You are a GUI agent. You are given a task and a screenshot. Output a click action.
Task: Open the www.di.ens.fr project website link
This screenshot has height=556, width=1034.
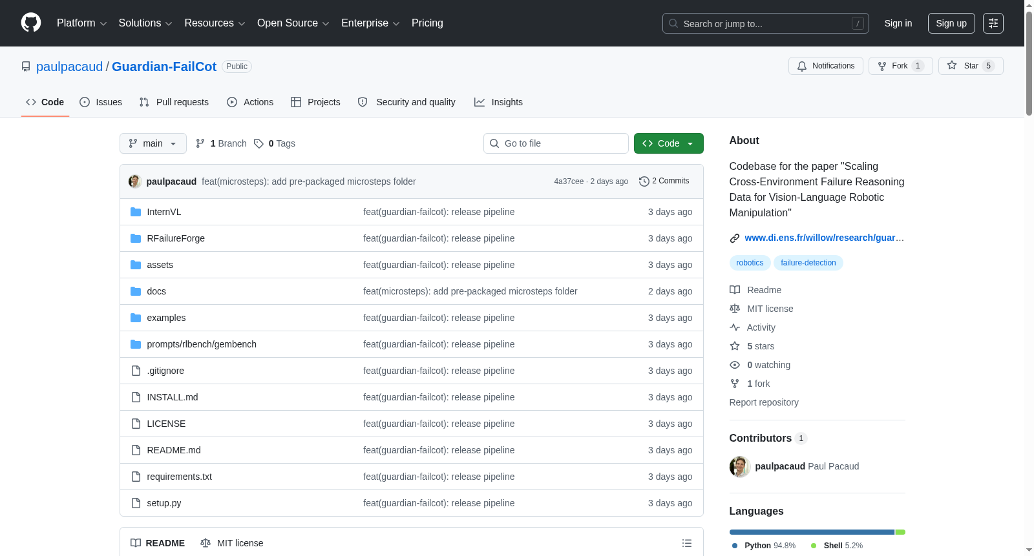pos(824,238)
